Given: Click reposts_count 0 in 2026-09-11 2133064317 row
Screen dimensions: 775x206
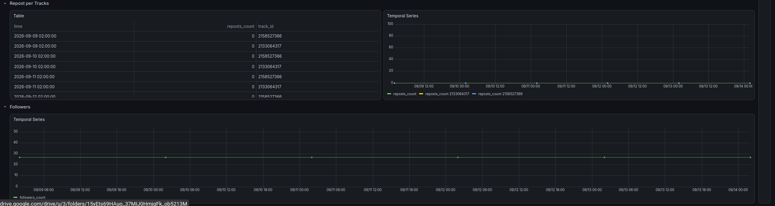Looking at the screenshot, I should tap(253, 87).
